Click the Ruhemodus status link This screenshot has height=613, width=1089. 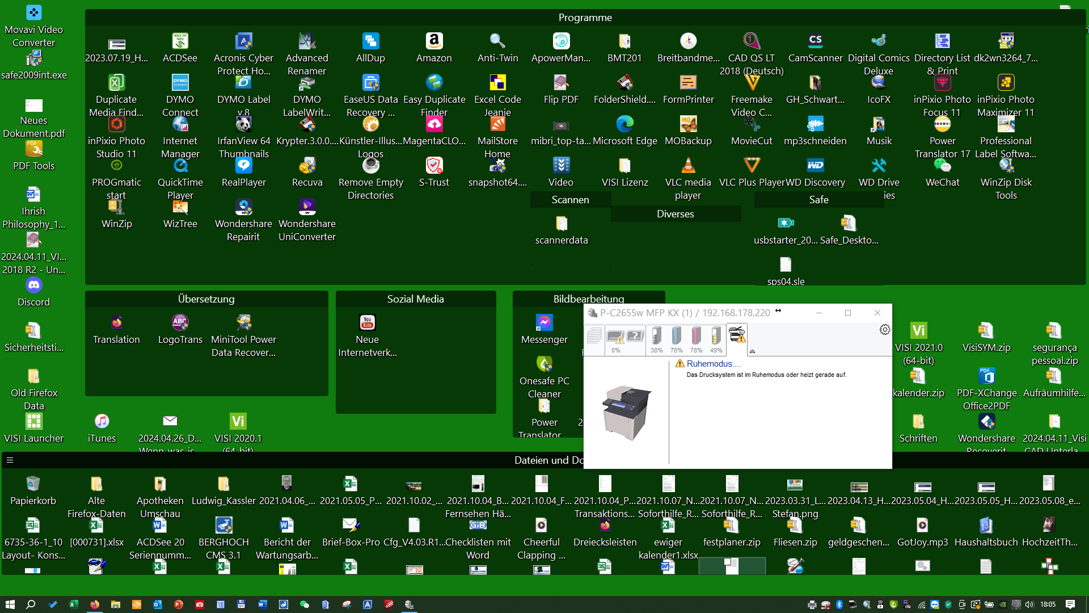710,364
